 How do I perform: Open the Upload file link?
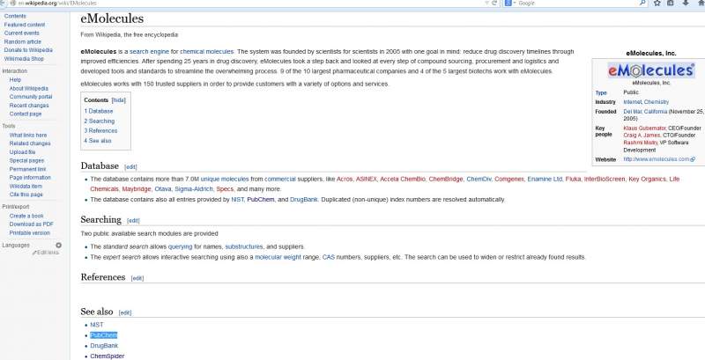pyautogui.click(x=23, y=152)
